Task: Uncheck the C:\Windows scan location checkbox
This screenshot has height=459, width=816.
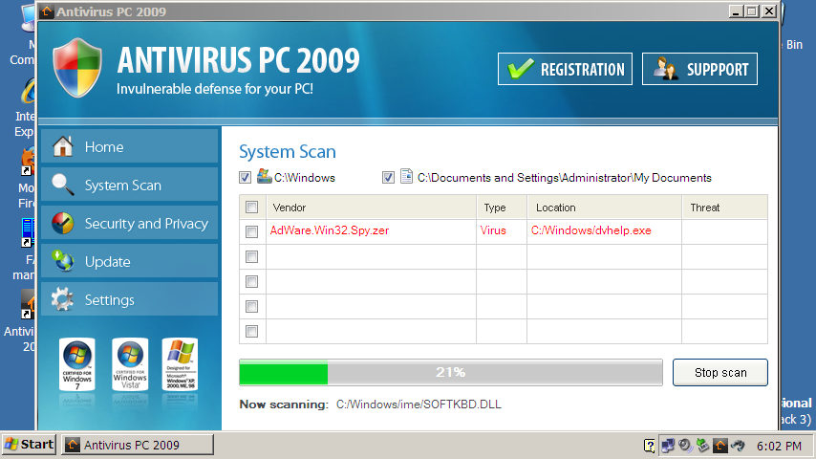Action: 246,178
